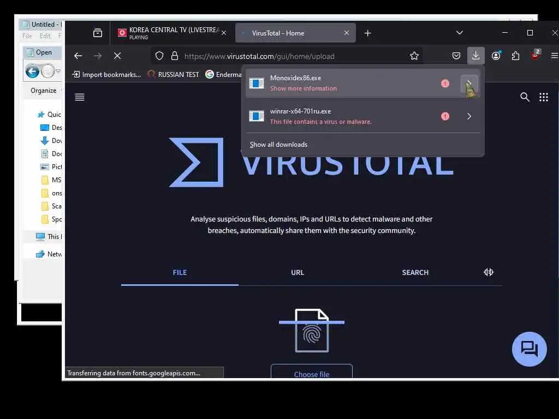Click Show all downloads
This screenshot has height=419, width=559.
click(278, 144)
